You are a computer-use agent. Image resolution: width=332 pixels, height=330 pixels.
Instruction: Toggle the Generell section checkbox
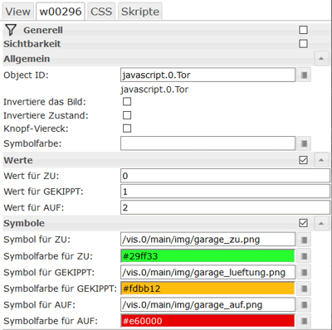point(303,30)
